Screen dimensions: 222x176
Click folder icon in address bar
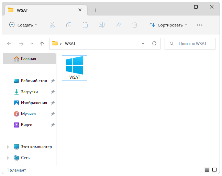click(55, 43)
